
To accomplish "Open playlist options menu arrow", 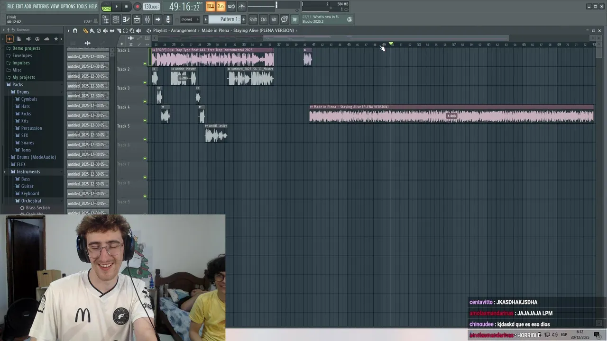I will pos(69,31).
